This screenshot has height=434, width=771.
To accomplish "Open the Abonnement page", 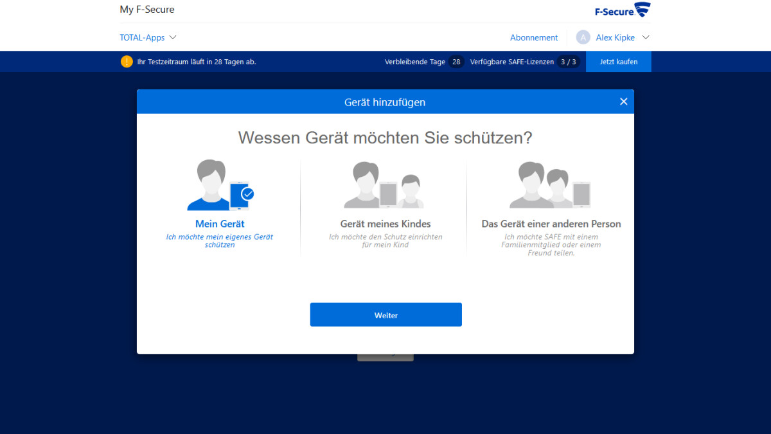I will tap(534, 37).
